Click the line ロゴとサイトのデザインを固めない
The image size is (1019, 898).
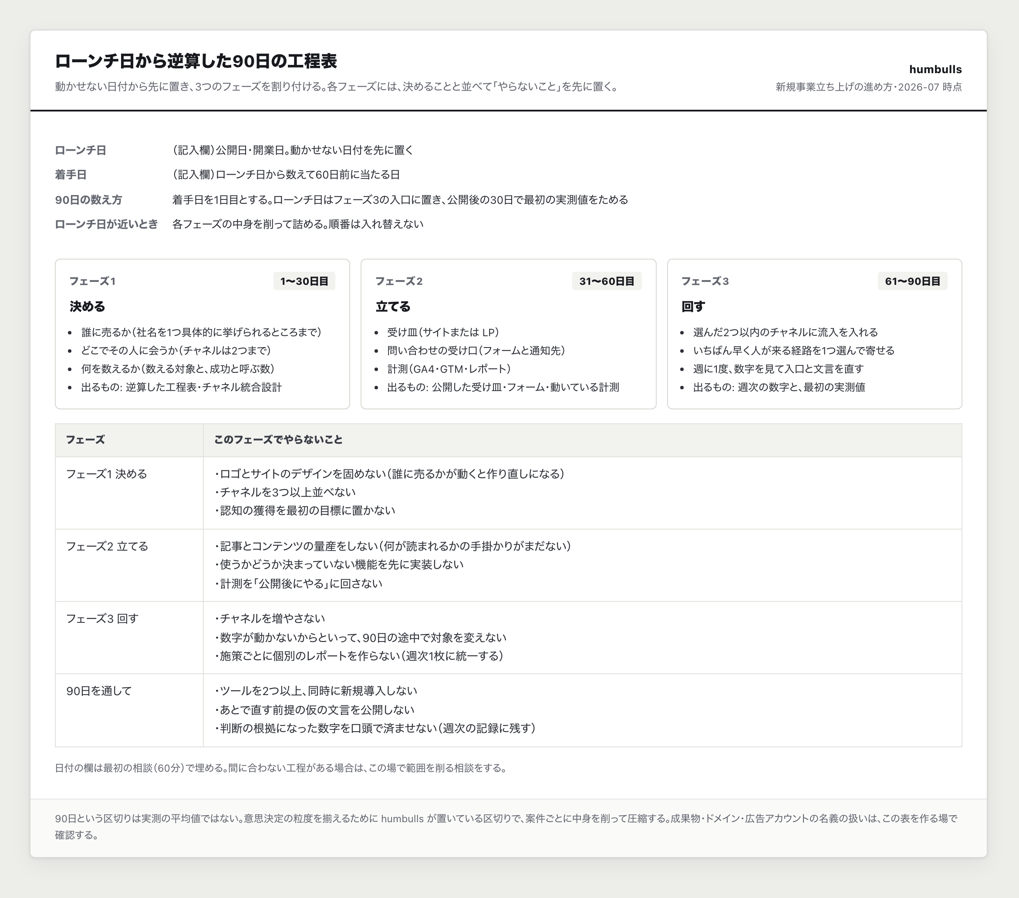click(389, 474)
